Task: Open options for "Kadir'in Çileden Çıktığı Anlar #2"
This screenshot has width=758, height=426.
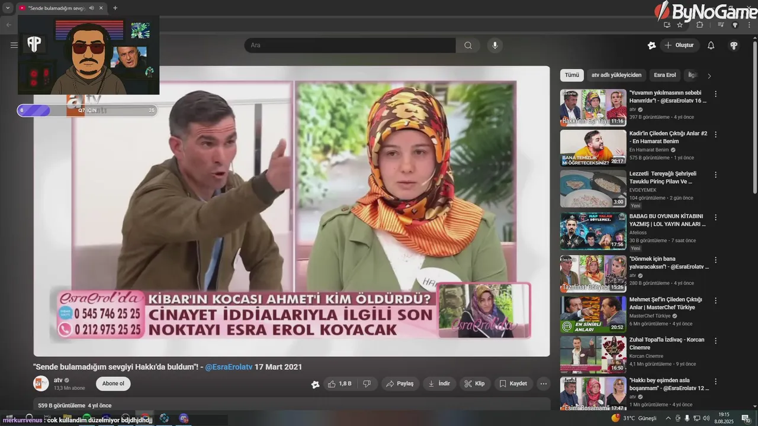Action: click(x=715, y=135)
